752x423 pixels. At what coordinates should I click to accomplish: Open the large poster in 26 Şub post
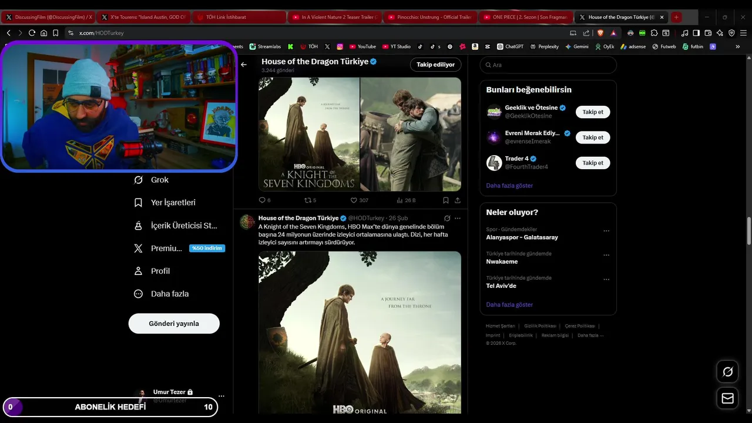(360, 333)
